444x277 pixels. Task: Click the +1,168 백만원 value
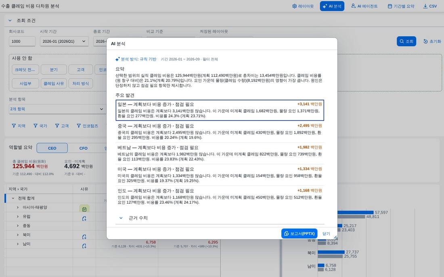(310, 190)
